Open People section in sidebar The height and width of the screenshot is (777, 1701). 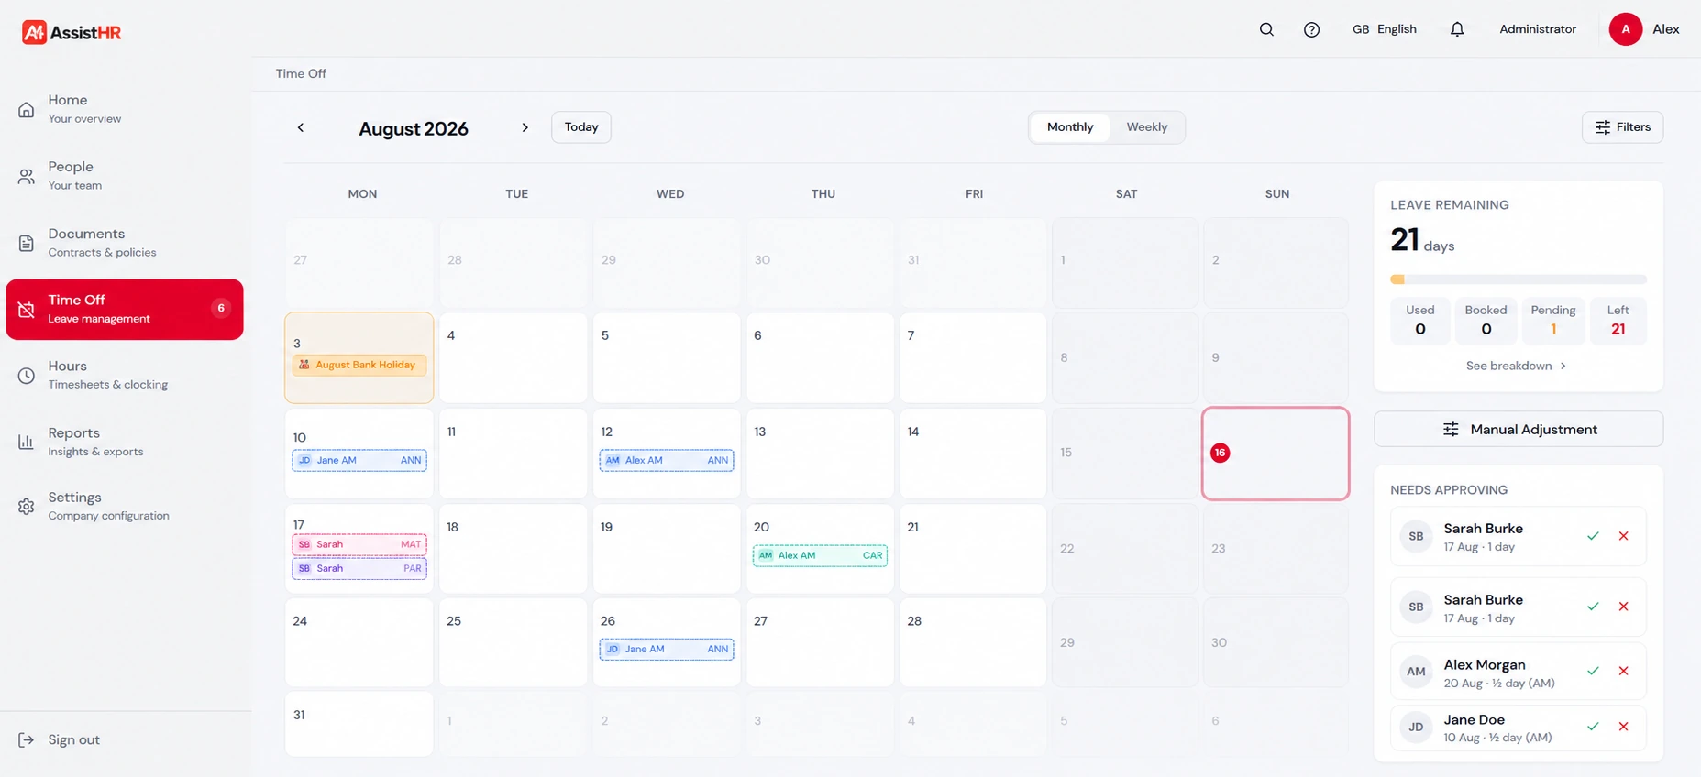(x=125, y=175)
